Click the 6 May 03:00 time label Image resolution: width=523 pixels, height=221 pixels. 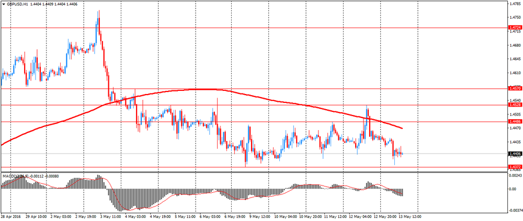click(x=209, y=217)
